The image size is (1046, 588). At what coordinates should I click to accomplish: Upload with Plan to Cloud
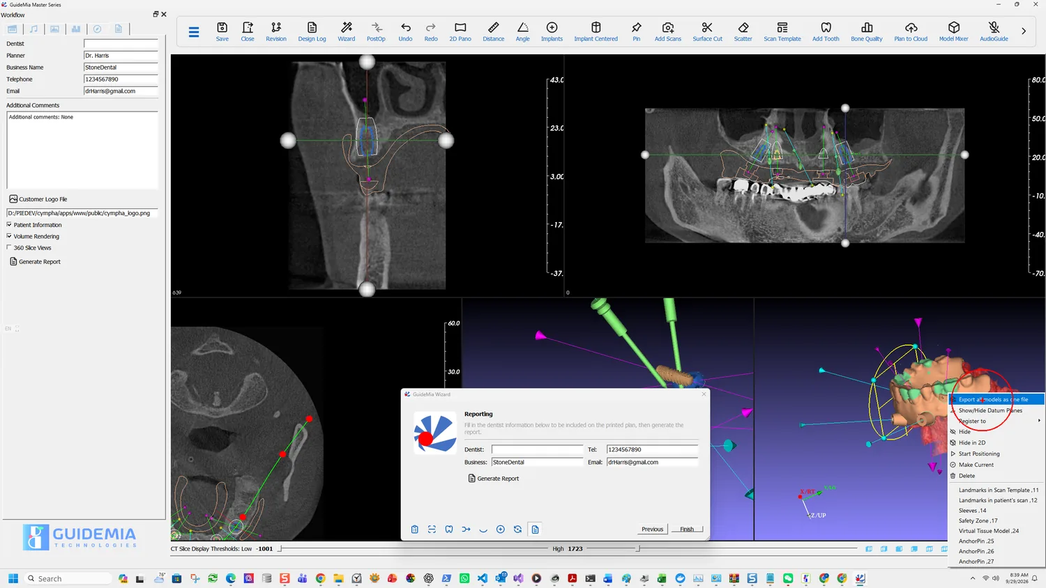tap(911, 31)
